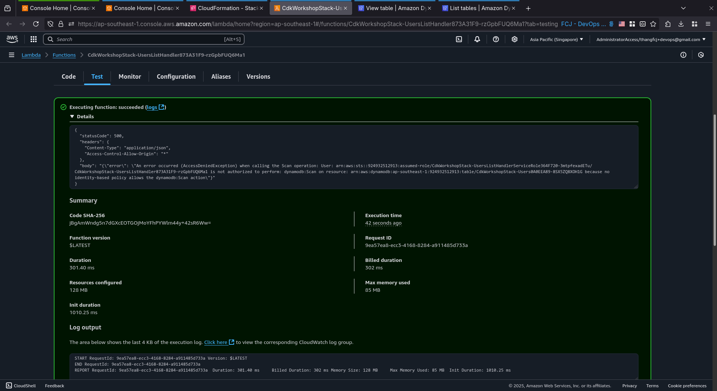Viewport: 717px width, 391px height.
Task: Open CloudShell in the footer
Action: tap(21, 386)
